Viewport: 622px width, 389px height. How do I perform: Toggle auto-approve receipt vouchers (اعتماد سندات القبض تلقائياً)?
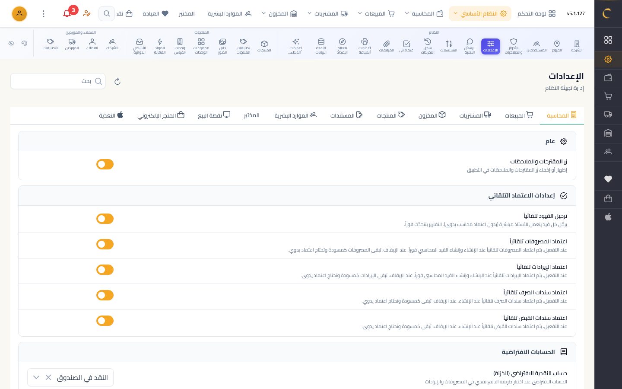click(105, 321)
